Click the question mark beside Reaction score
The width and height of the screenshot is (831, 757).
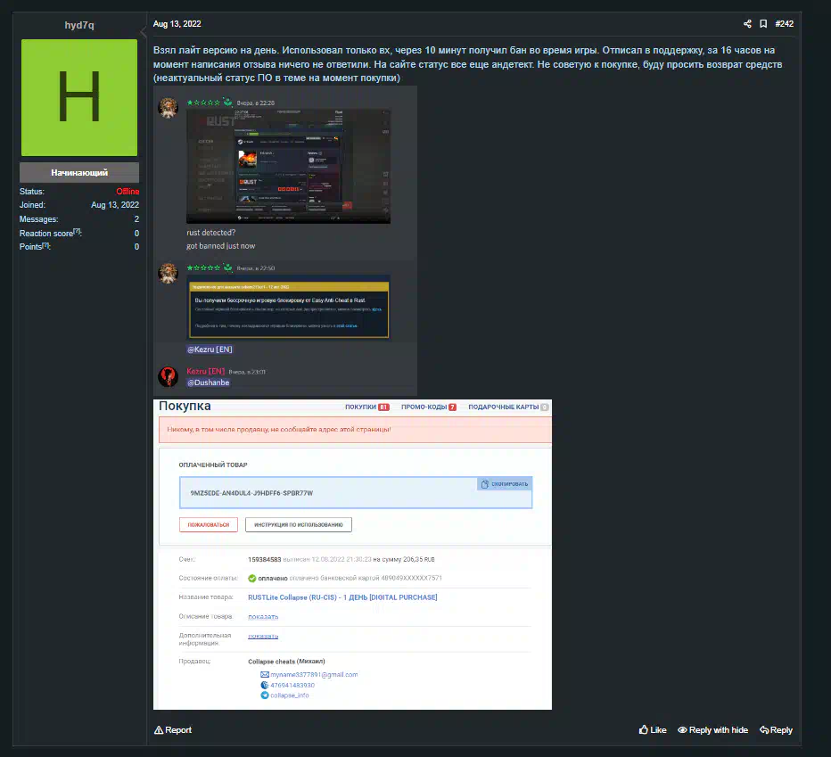[x=77, y=231]
